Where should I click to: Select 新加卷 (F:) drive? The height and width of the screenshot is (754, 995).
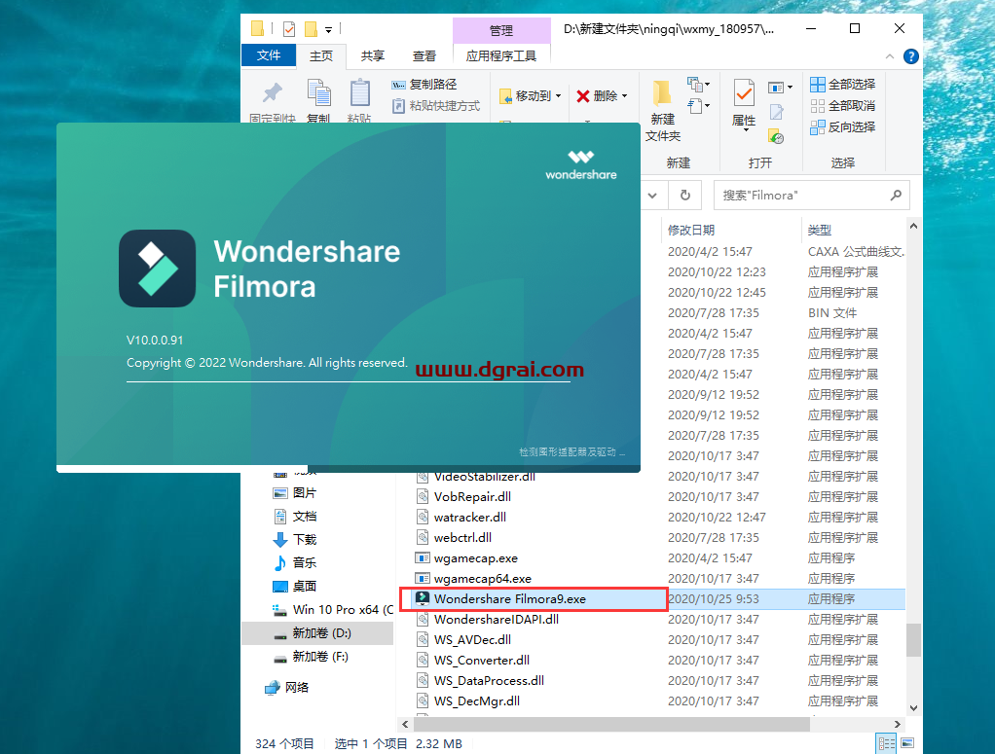tap(311, 657)
